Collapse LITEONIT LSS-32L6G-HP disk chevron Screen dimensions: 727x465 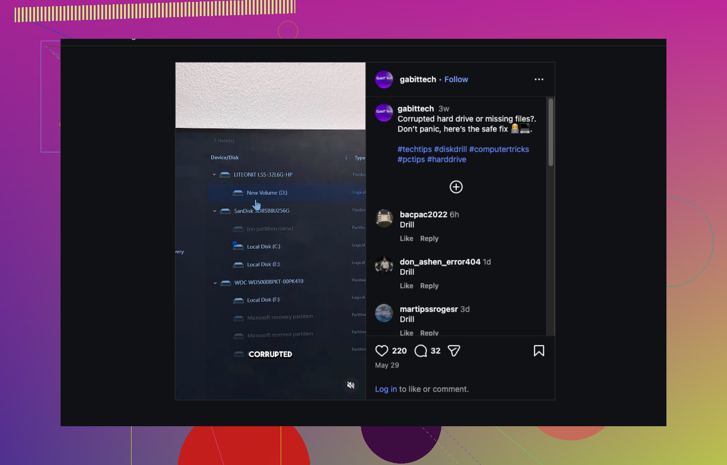[214, 175]
